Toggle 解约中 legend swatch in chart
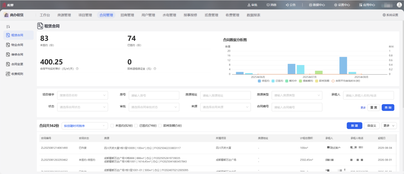 [x=287, y=81]
